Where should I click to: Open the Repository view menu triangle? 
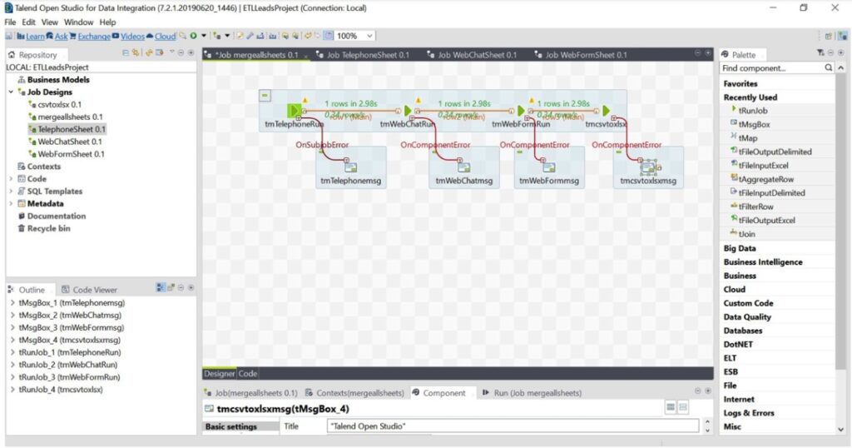171,52
